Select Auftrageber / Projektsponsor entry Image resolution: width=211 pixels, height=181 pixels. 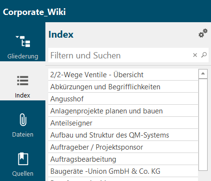coord(123,147)
